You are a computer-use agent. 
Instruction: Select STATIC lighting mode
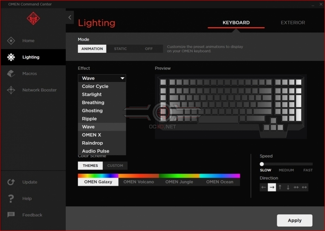(x=120, y=49)
